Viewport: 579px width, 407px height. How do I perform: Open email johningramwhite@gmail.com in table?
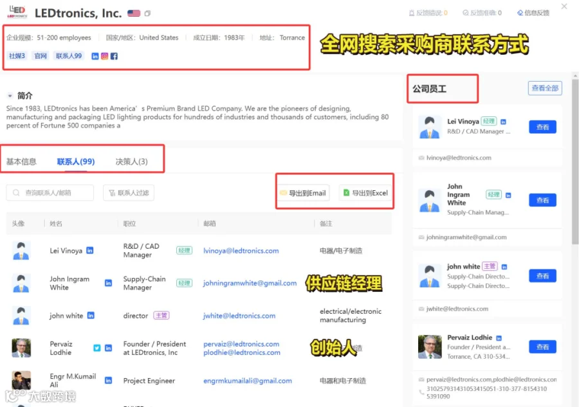(250, 283)
